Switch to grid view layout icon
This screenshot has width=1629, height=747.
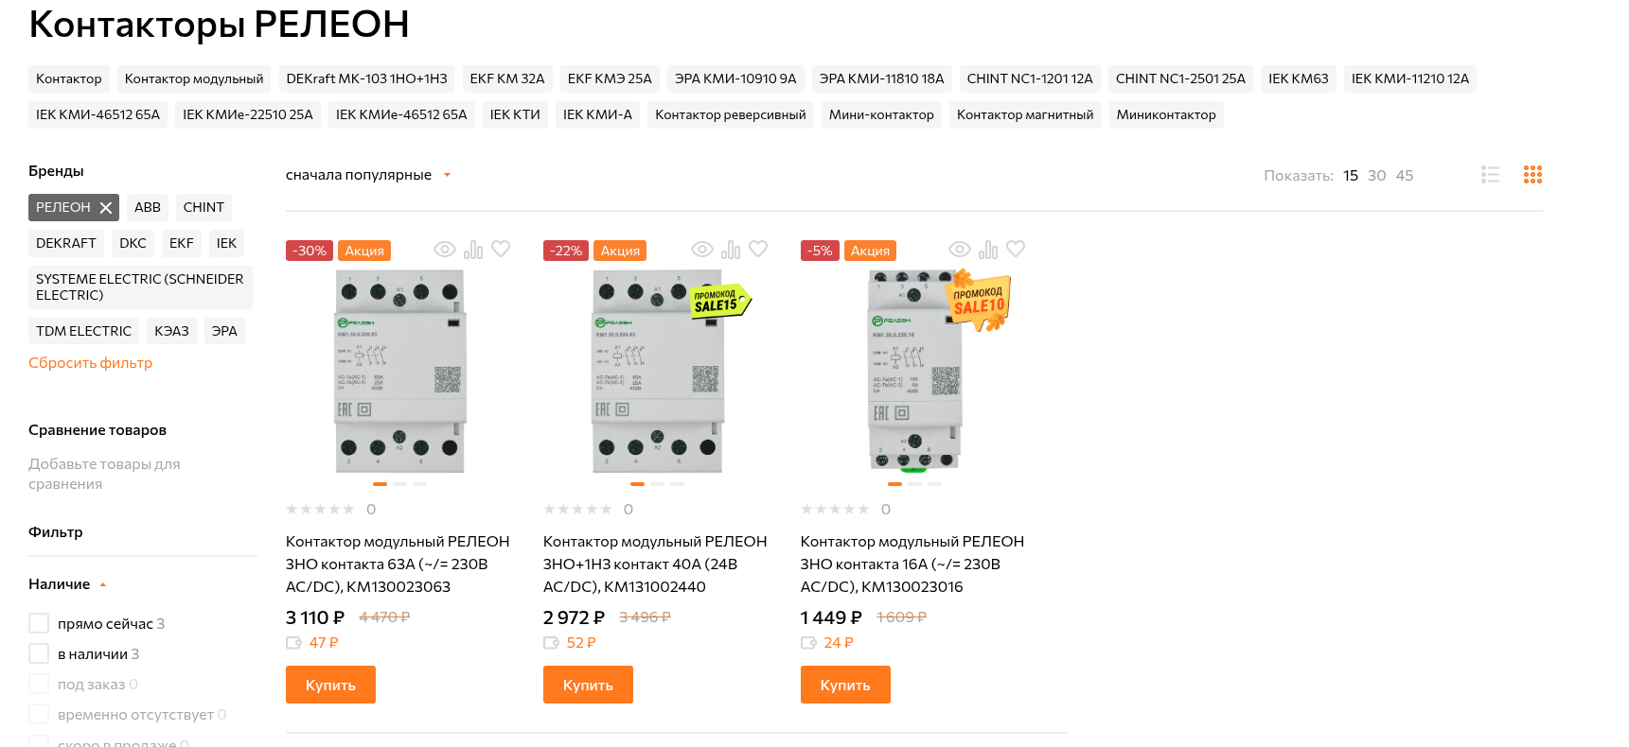[x=1532, y=175]
